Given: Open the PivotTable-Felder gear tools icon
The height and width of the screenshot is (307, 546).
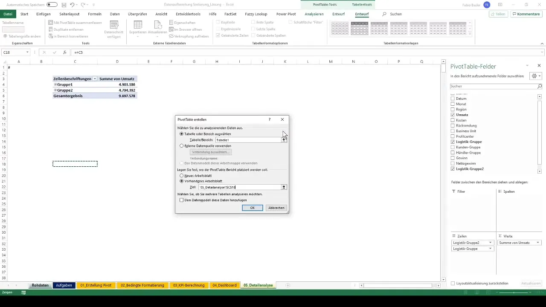Looking at the screenshot, I should click(535, 76).
